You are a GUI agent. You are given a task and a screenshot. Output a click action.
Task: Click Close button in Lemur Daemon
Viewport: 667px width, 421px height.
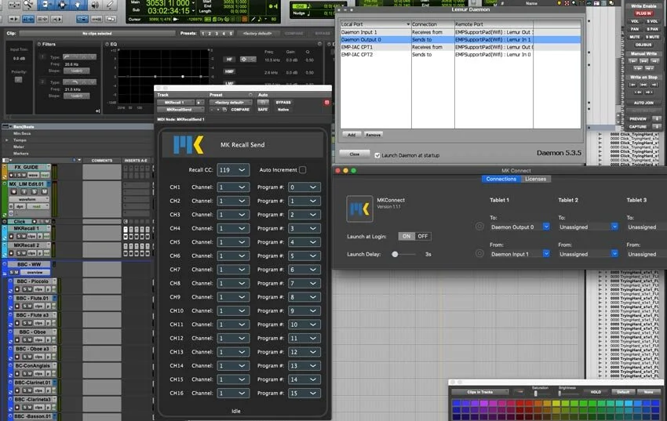(355, 154)
